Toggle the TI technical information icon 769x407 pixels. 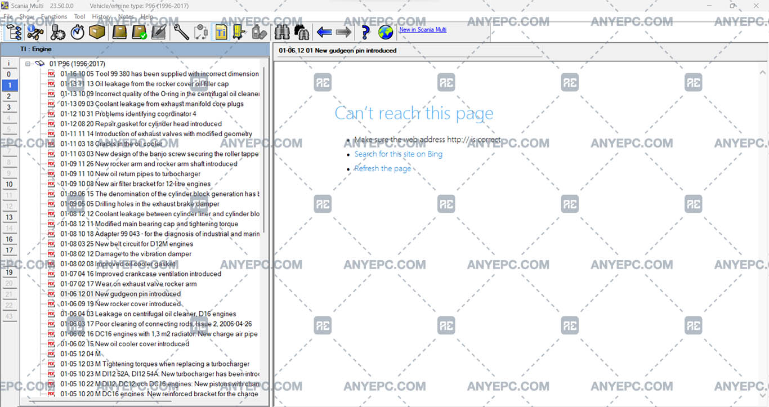point(221,32)
